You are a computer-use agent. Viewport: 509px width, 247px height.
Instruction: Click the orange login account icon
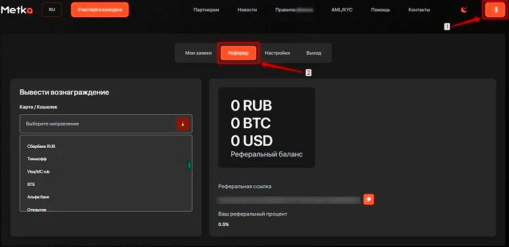(x=495, y=10)
